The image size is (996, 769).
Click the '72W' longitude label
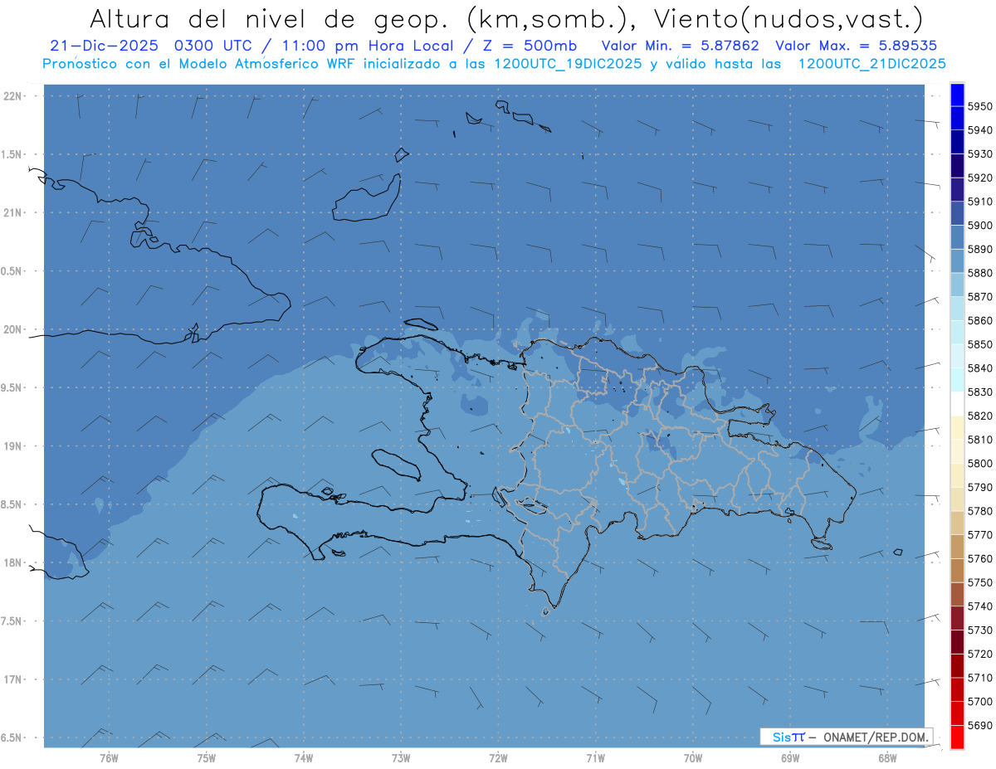pos(498,757)
